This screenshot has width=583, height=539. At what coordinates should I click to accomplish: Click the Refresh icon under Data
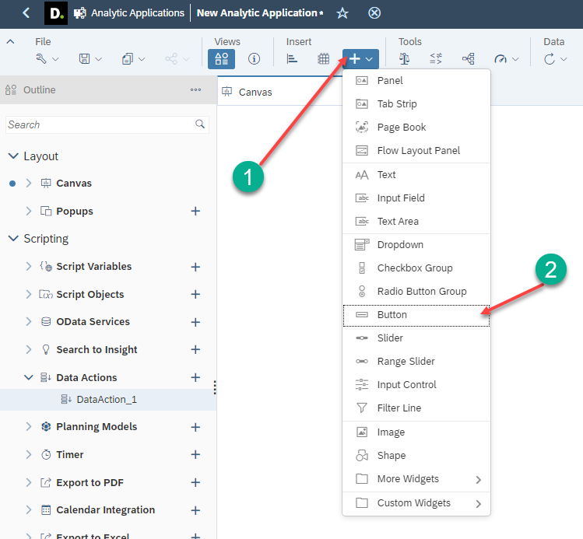coord(550,59)
